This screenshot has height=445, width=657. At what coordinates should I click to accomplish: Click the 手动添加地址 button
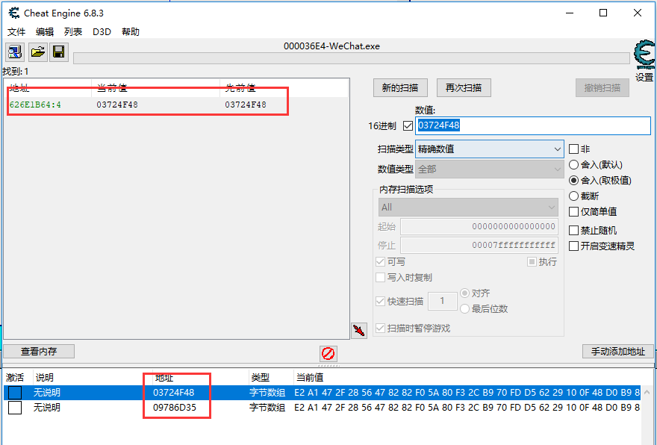point(618,352)
